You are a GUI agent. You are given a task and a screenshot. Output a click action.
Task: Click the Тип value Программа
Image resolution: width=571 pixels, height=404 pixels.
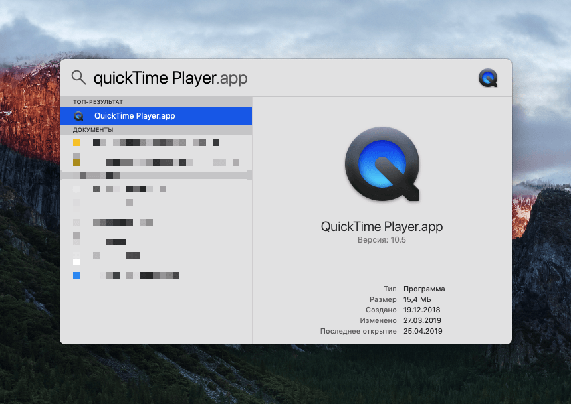click(x=424, y=289)
